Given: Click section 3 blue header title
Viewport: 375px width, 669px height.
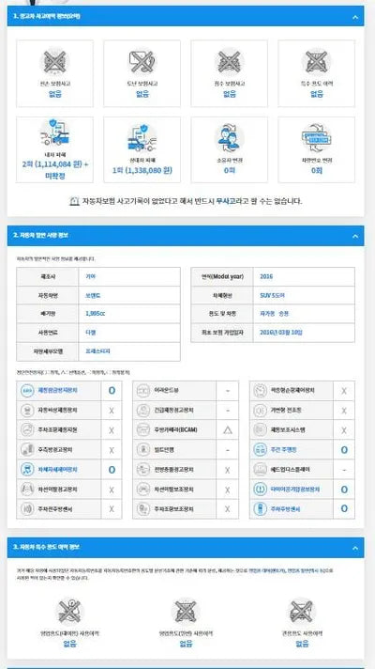Looking at the screenshot, I should [46, 547].
